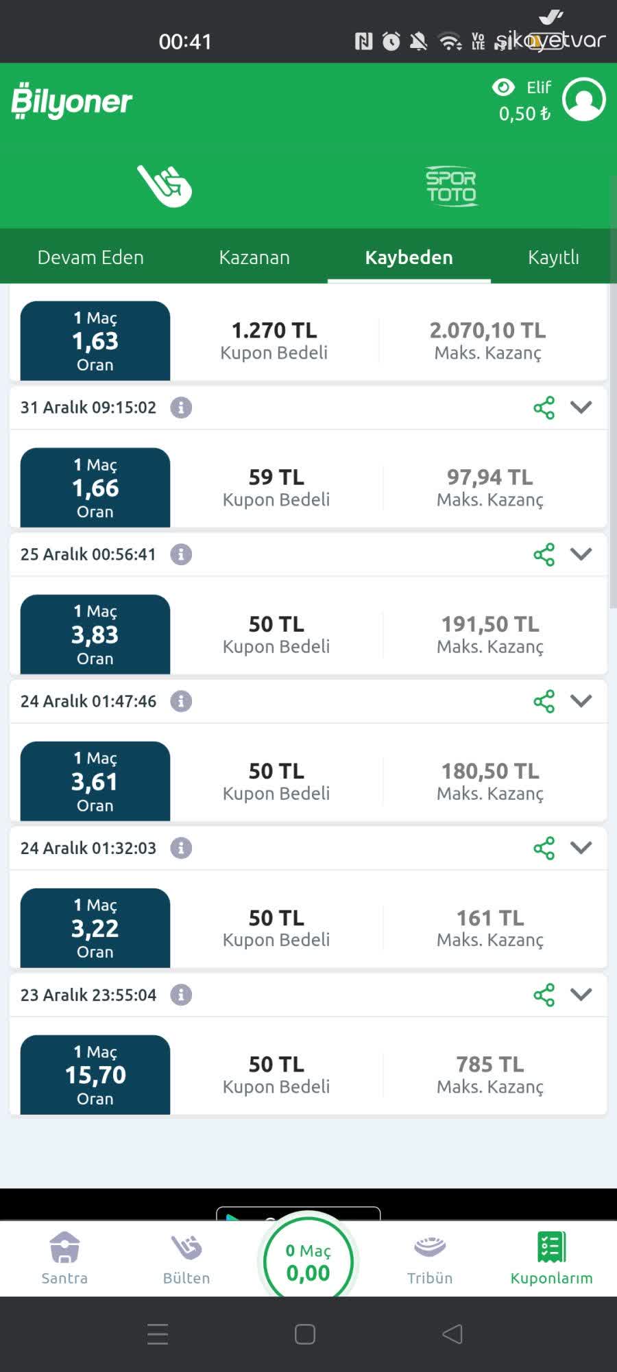
Task: Share the 31 Aralık 09:15:02 coupon
Action: click(544, 407)
